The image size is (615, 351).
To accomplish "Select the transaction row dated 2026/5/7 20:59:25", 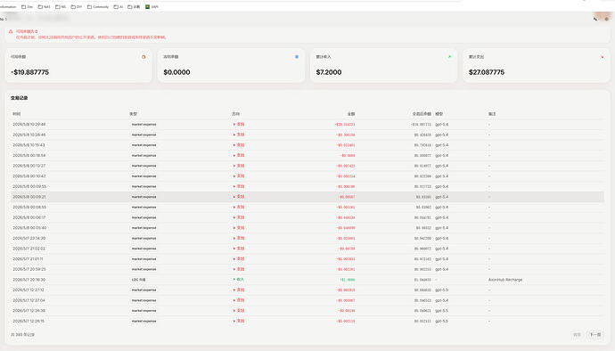I will coord(307,269).
